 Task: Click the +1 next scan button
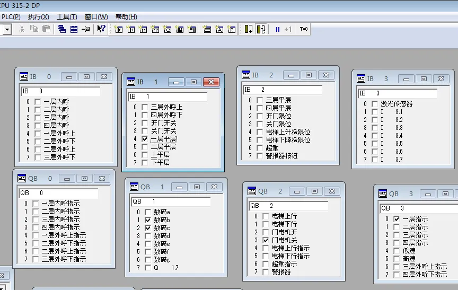click(x=288, y=29)
